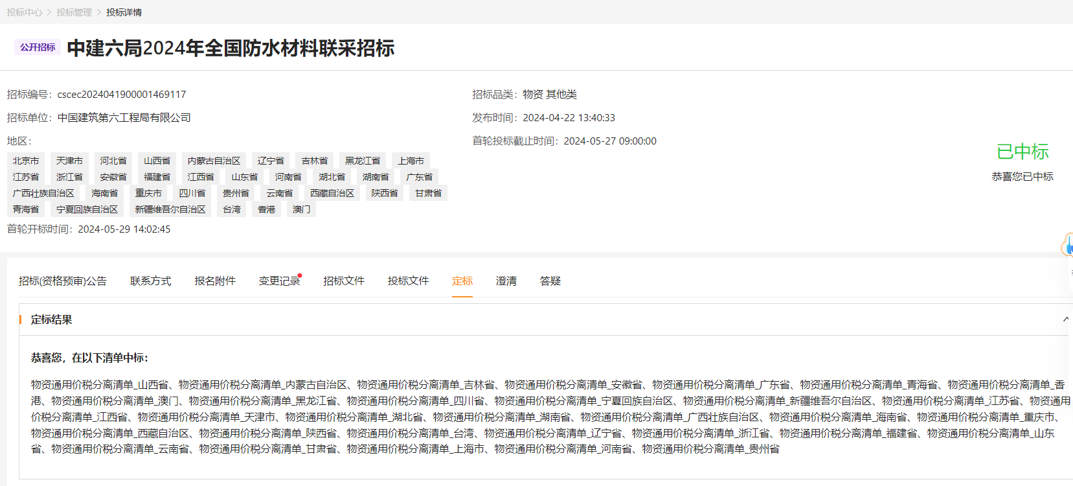The image size is (1073, 486).
Task: Click the 重庆市 region tag
Action: pyautogui.click(x=148, y=193)
